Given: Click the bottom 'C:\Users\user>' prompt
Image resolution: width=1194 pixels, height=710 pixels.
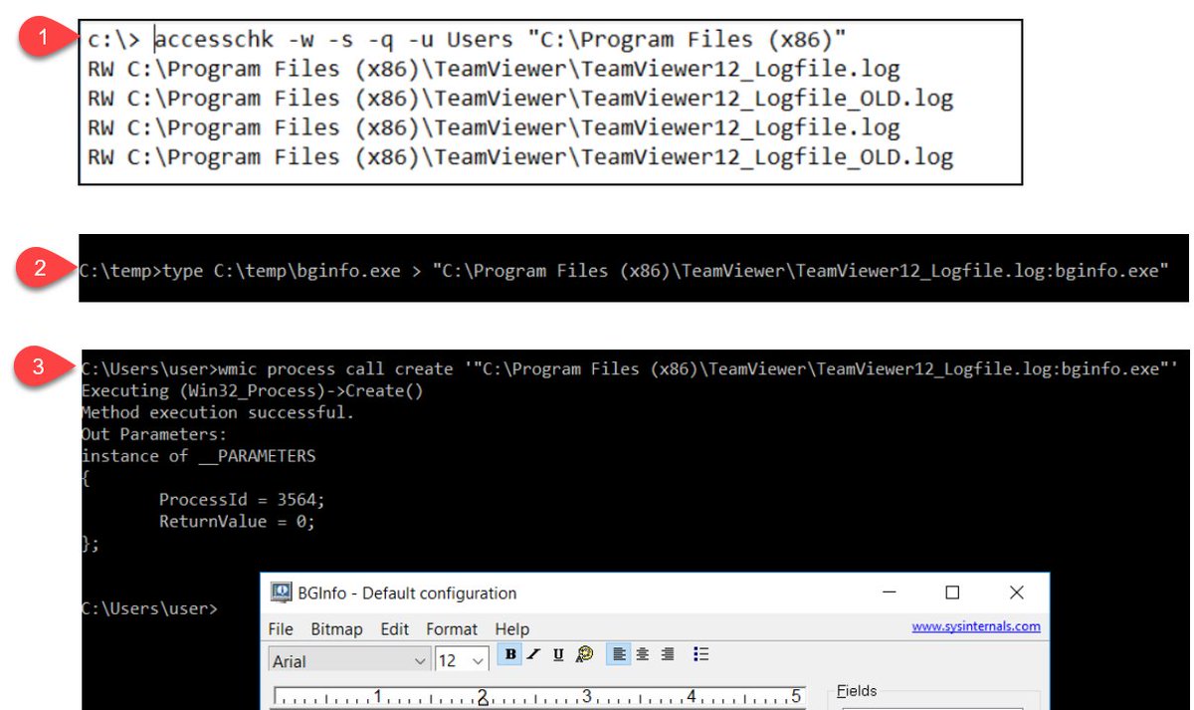Looking at the screenshot, I should pyautogui.click(x=148, y=608).
